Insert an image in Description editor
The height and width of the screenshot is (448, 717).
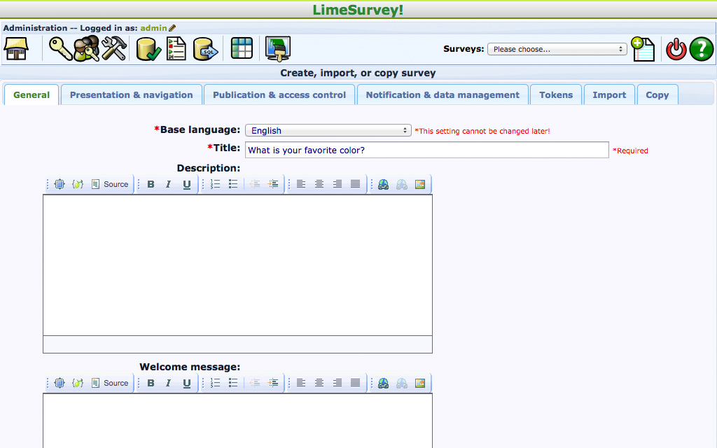[420, 184]
